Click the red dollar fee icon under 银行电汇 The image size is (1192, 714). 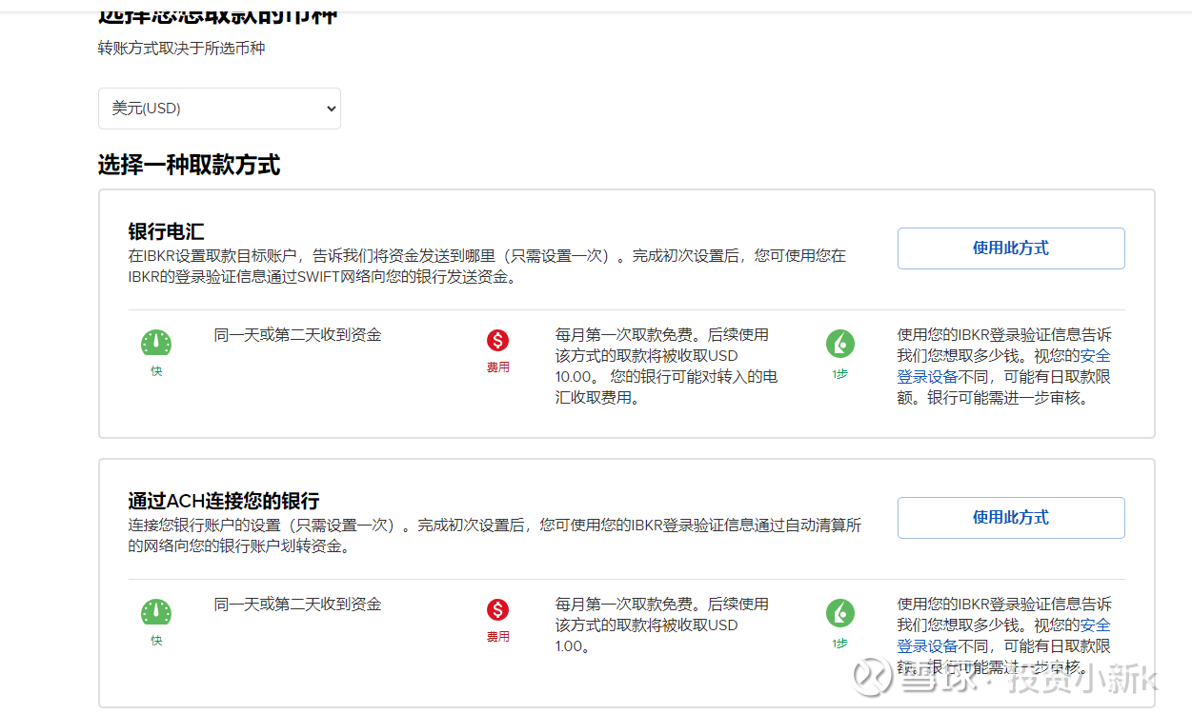point(497,339)
